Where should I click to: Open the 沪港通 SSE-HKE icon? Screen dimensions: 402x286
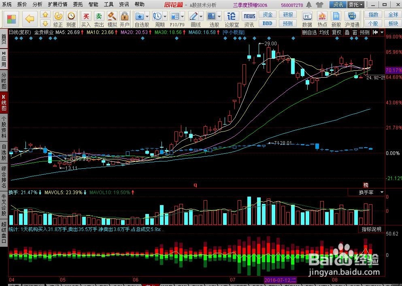pos(352,19)
